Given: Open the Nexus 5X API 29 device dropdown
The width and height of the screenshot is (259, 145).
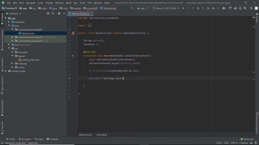Looking at the screenshot, I should (166, 8).
